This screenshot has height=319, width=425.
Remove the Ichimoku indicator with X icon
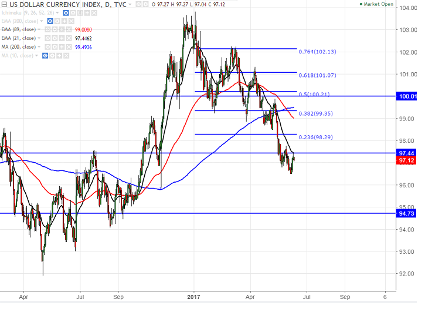(x=94, y=13)
